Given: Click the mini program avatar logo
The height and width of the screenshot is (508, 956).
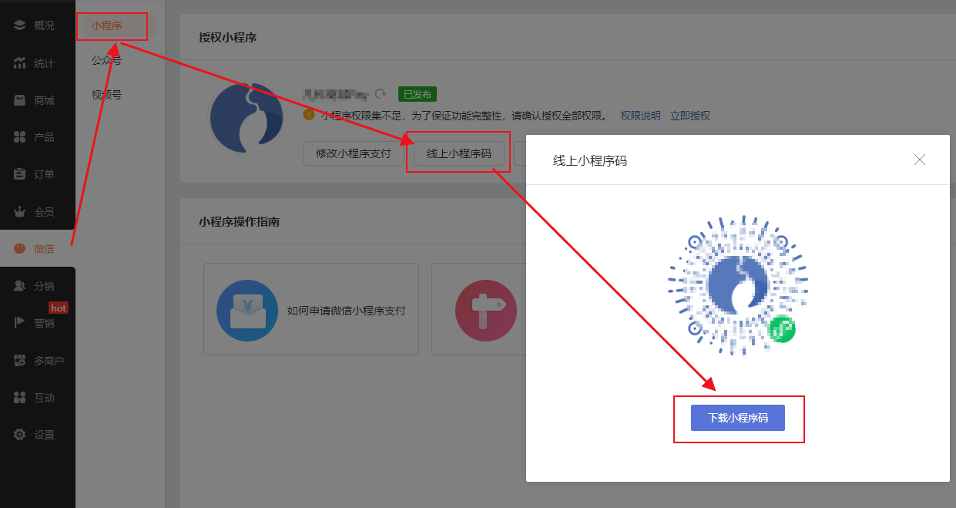Looking at the screenshot, I should (247, 119).
